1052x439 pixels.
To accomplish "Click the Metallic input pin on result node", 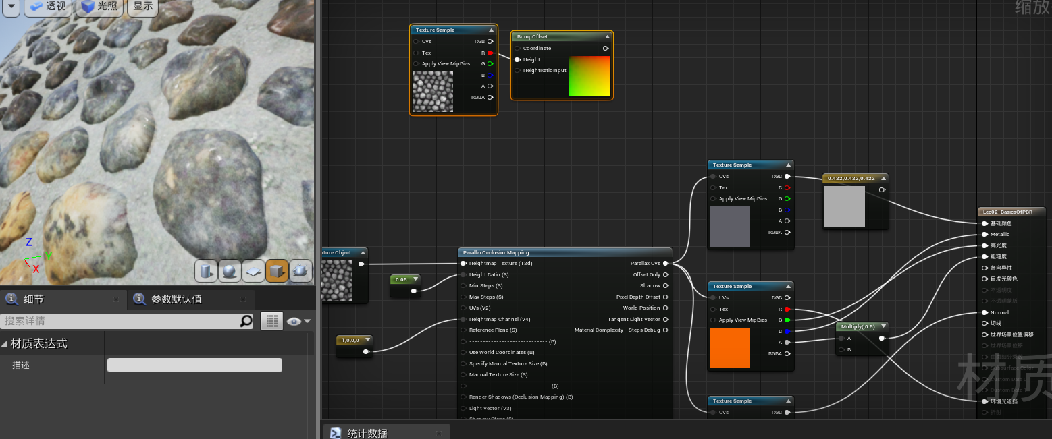I will click(984, 235).
